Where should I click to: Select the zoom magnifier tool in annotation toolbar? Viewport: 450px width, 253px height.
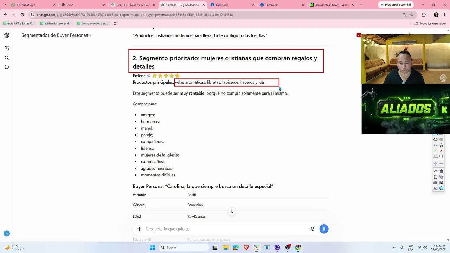point(441,156)
